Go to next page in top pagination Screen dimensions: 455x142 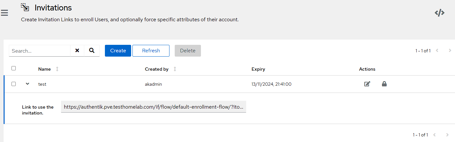click(450, 51)
